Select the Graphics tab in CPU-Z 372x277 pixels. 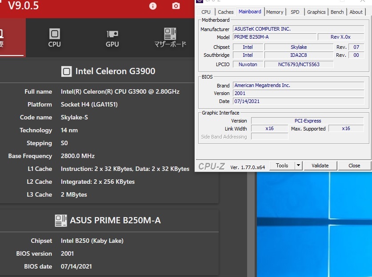pos(316,12)
